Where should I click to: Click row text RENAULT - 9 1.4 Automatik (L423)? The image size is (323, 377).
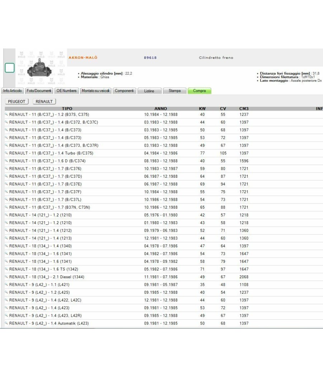pos(49,324)
